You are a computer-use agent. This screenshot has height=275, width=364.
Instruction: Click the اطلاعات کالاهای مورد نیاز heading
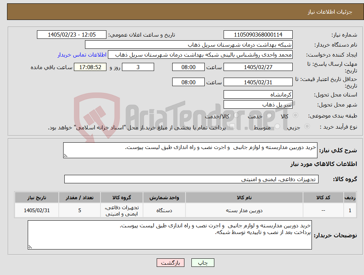[x=324, y=164]
